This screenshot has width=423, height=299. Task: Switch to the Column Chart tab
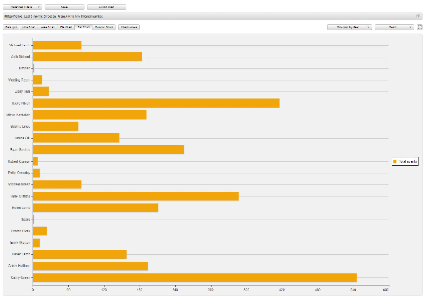103,27
